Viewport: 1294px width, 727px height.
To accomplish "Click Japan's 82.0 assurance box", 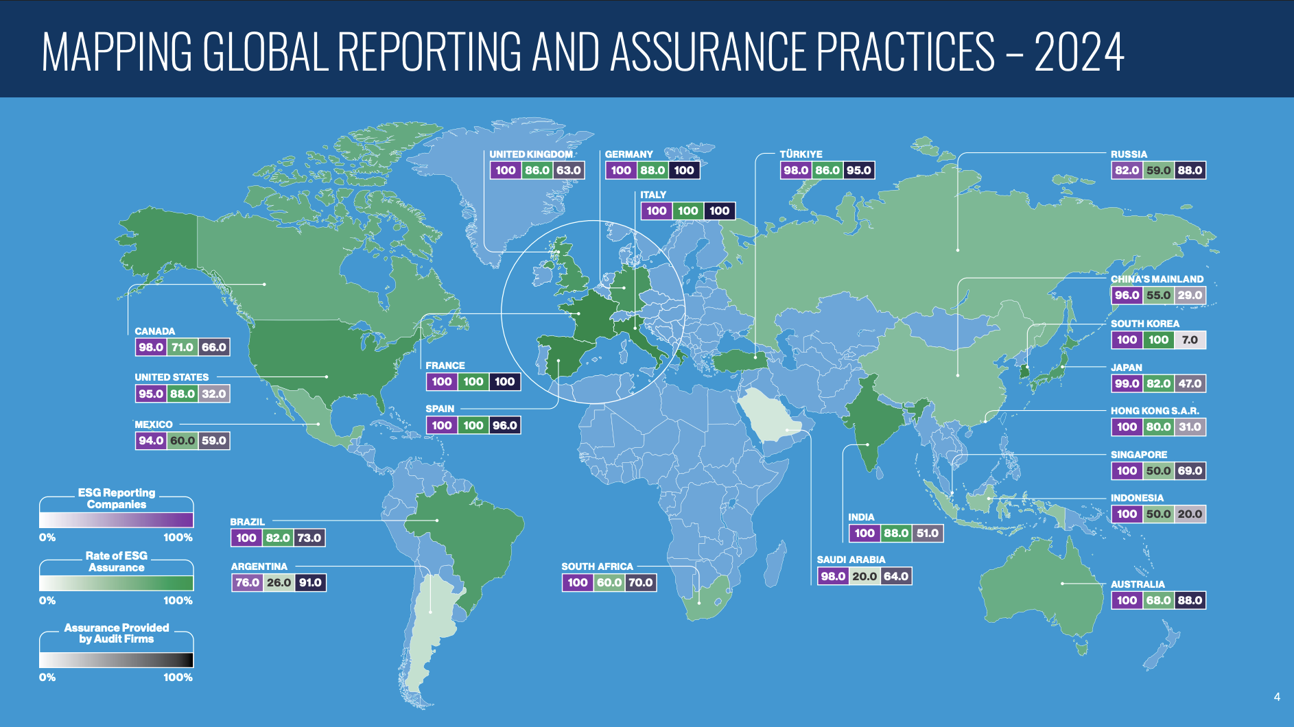I will tap(1158, 383).
